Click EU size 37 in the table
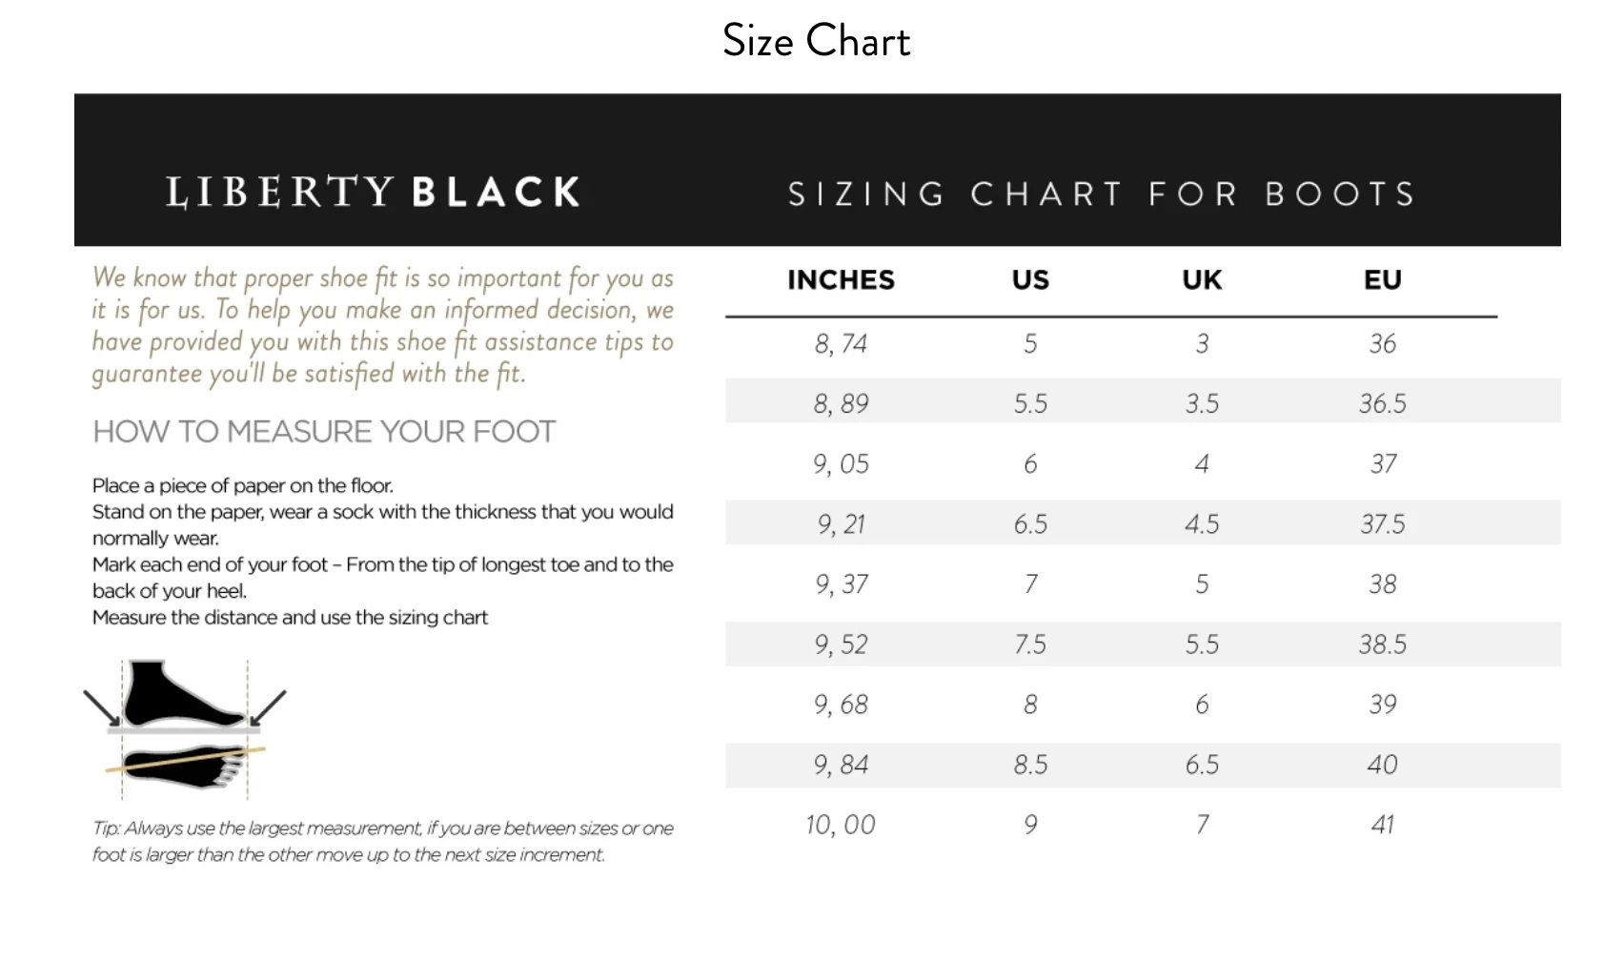Viewport: 1624px width, 961px height. [x=1383, y=464]
